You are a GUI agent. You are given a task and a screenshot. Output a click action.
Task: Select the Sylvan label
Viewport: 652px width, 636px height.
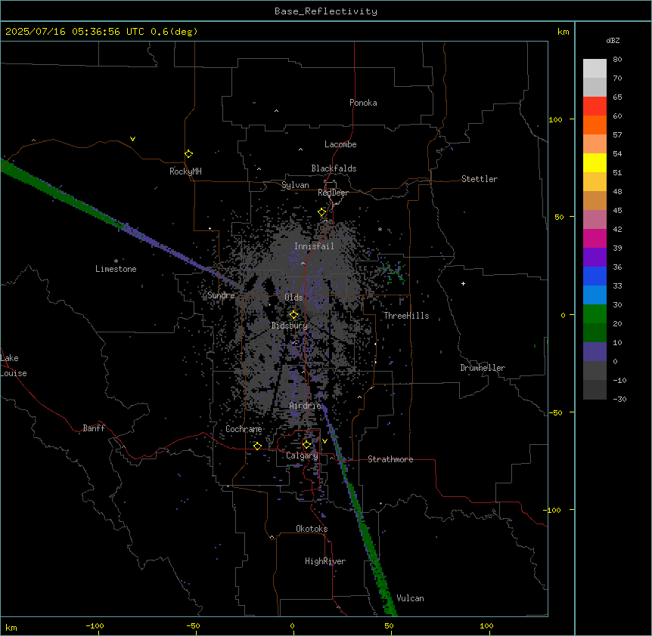tap(295, 185)
